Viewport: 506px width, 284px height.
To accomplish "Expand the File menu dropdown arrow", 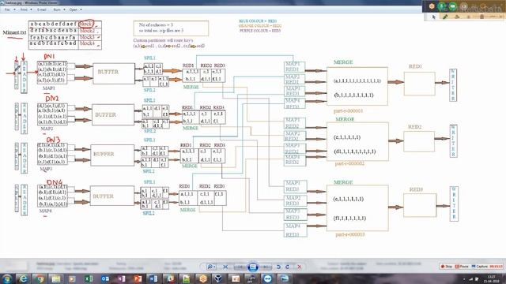I will click(x=14, y=9).
